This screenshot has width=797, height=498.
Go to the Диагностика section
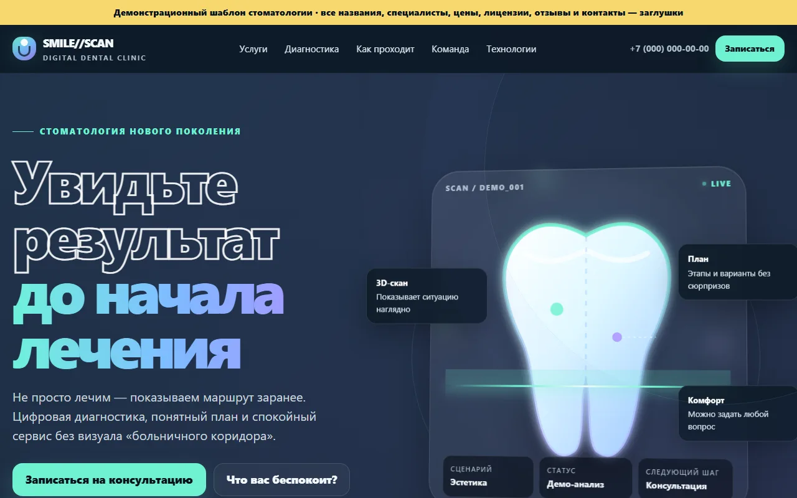312,49
